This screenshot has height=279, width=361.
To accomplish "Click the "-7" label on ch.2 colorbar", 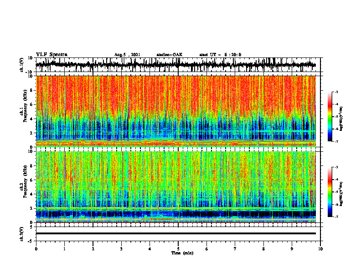I will pos(336,217).
